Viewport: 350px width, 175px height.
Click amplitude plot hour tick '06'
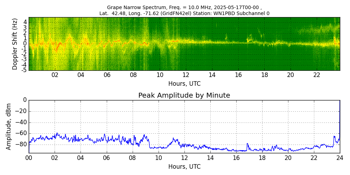pos(107,158)
